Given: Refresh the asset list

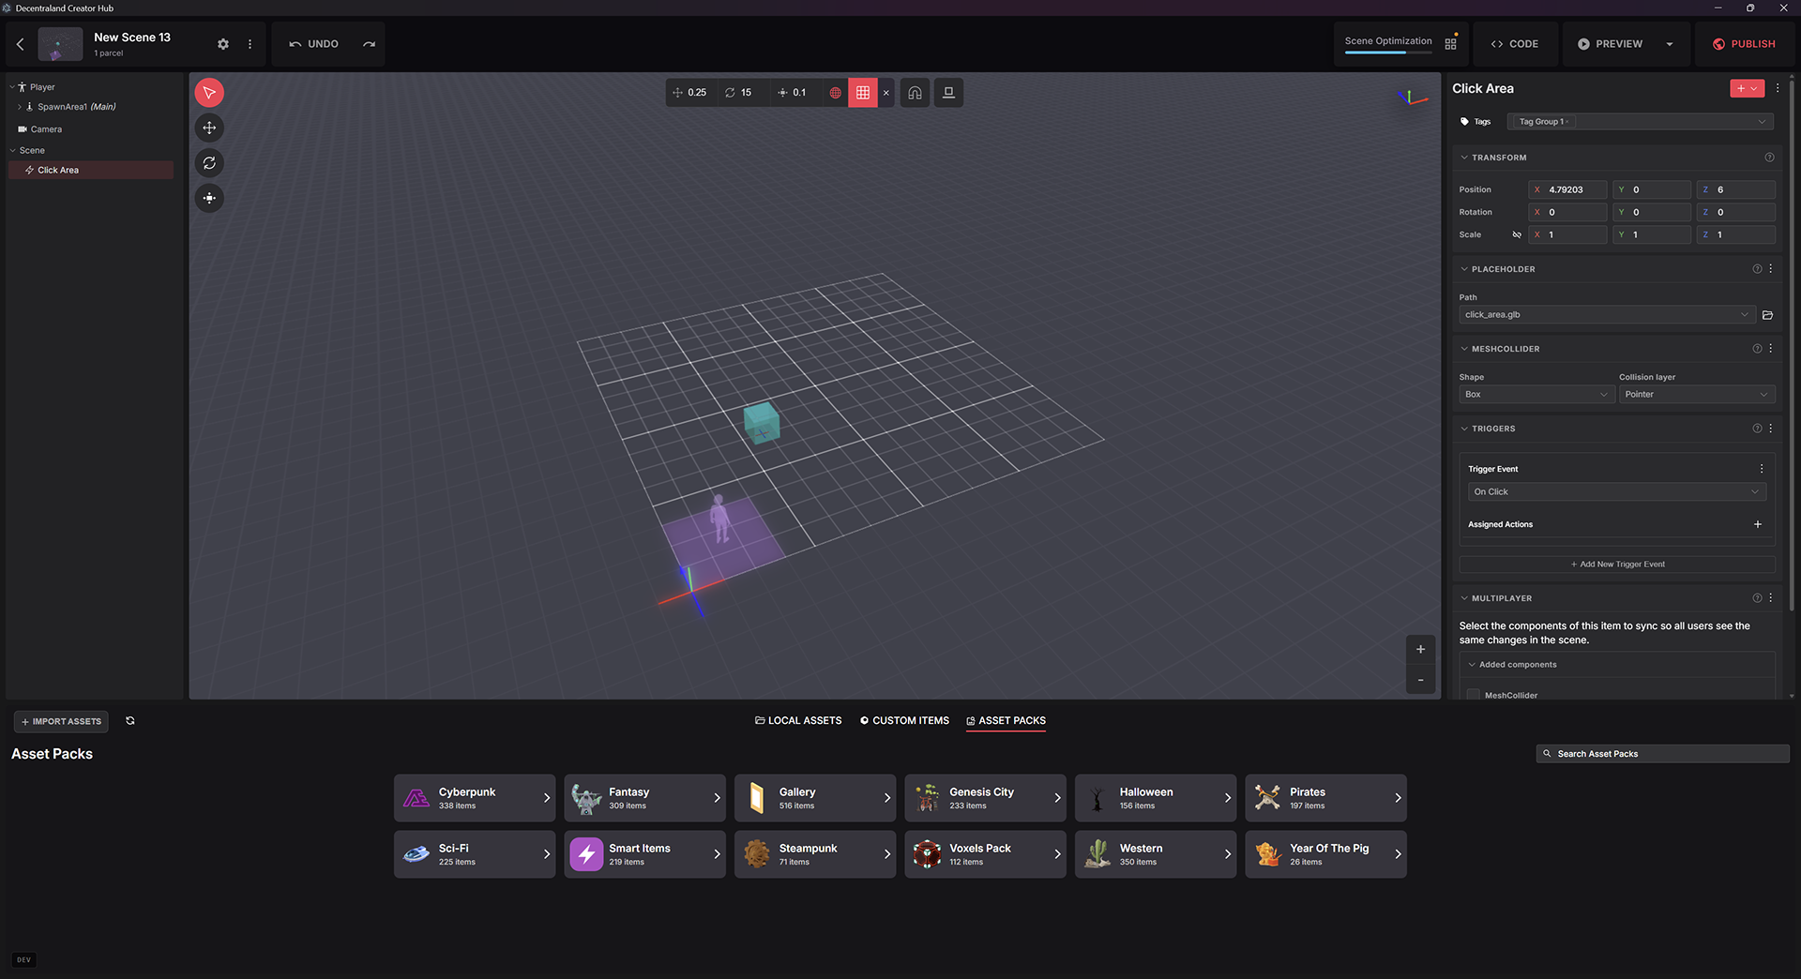Looking at the screenshot, I should (130, 721).
